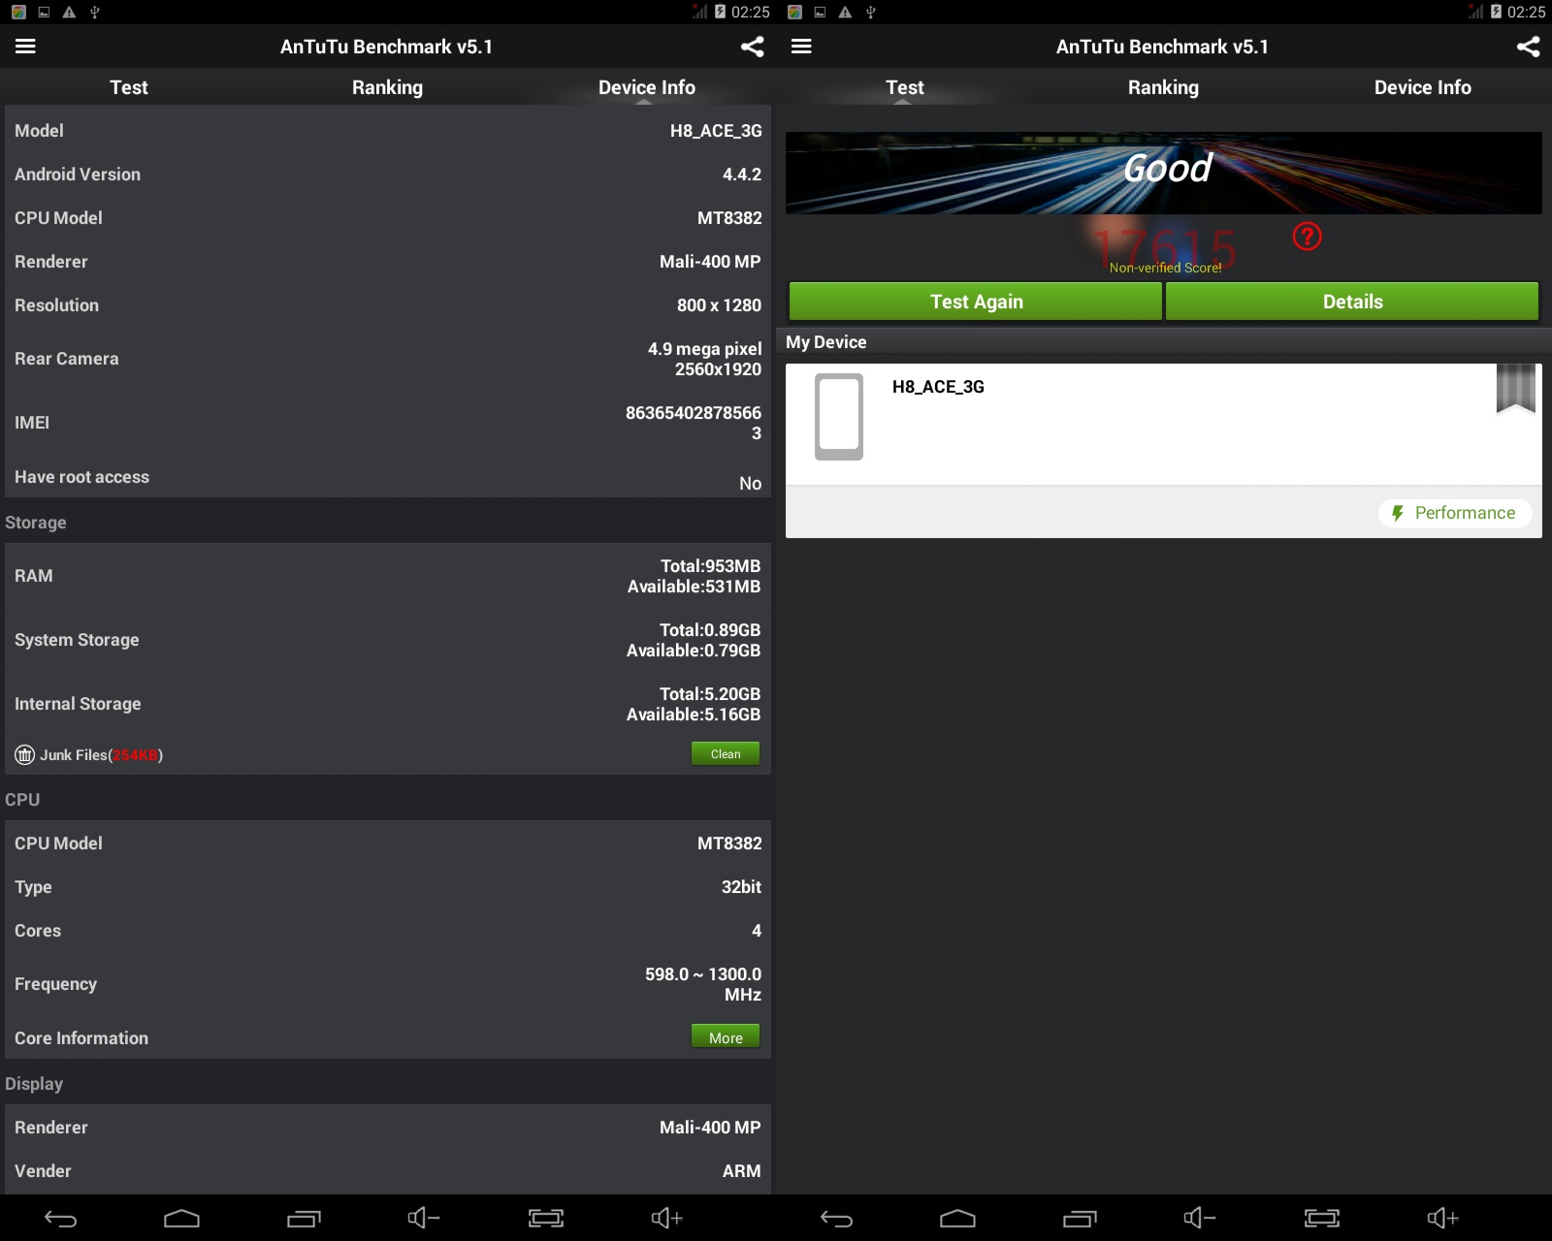Switch to Test tab on left screen

[129, 87]
